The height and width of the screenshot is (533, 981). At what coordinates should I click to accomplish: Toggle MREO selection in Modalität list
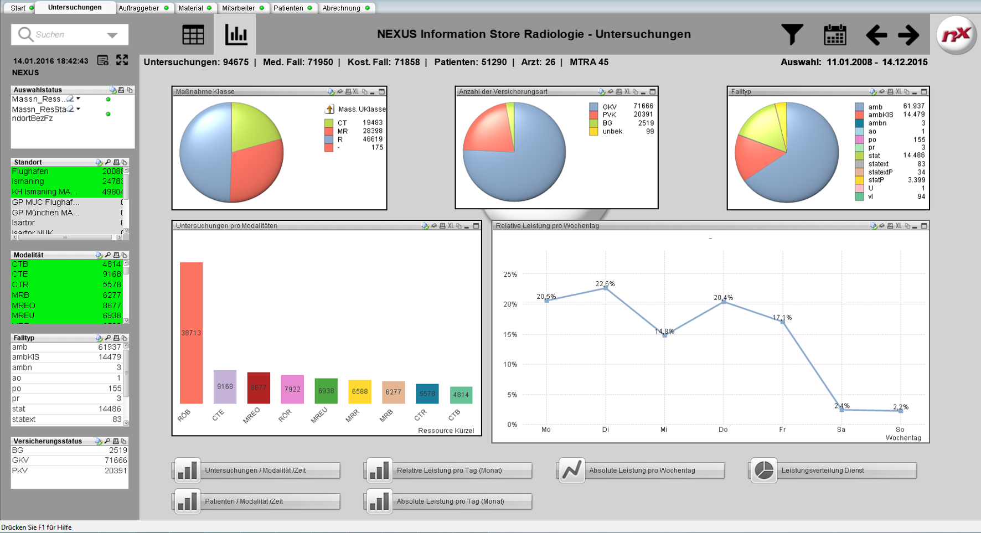67,306
